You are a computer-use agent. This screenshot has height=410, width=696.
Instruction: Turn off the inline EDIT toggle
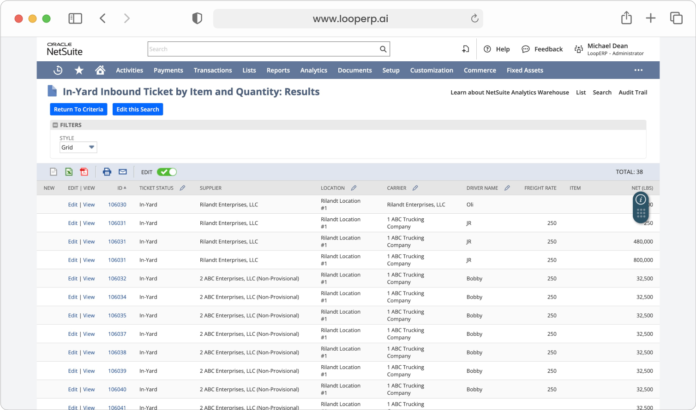pyautogui.click(x=167, y=172)
